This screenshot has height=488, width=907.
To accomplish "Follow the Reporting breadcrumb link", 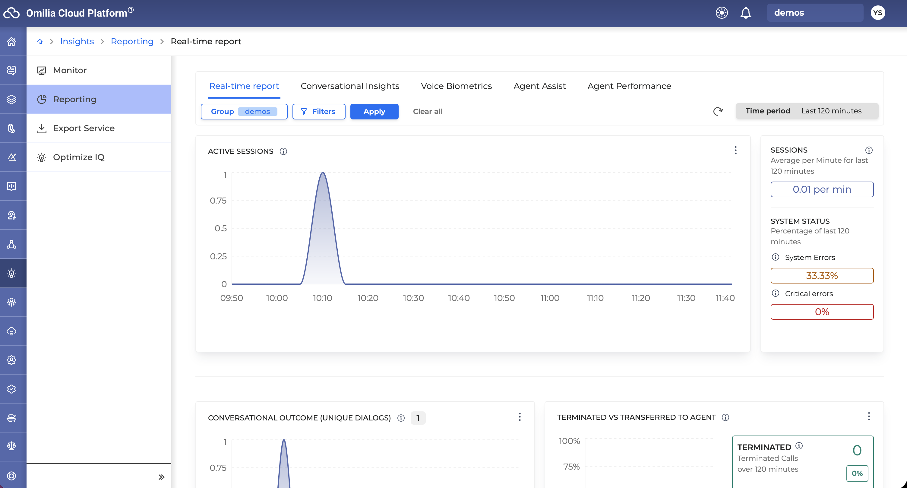I will click(x=132, y=42).
